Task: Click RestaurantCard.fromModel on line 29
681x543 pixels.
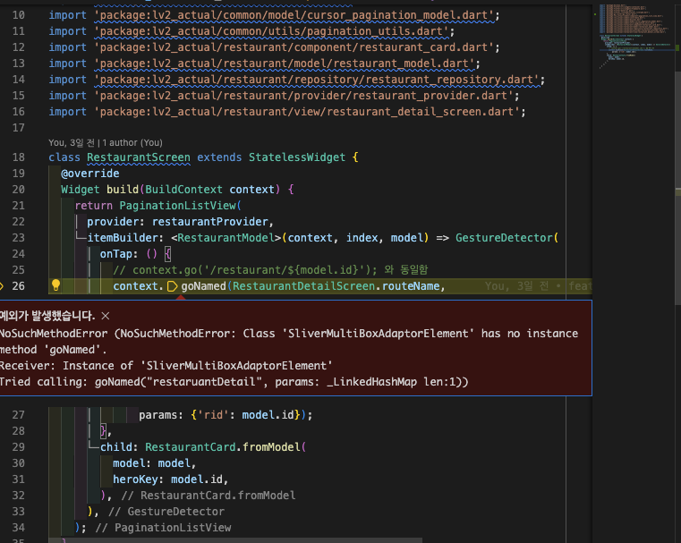Action: (222, 447)
